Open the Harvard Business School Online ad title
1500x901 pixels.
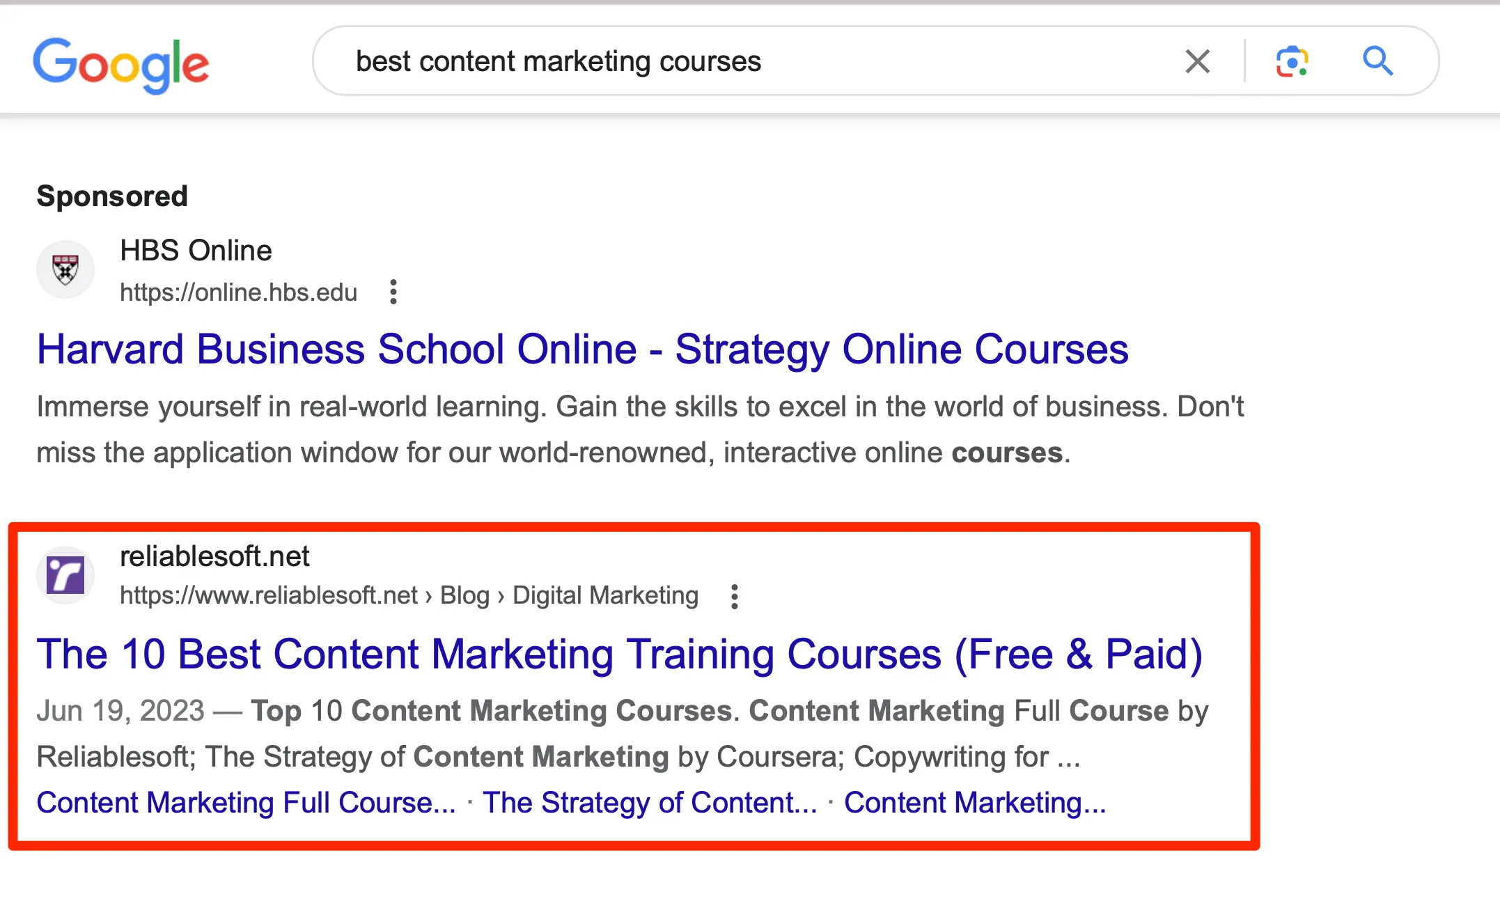tap(582, 349)
